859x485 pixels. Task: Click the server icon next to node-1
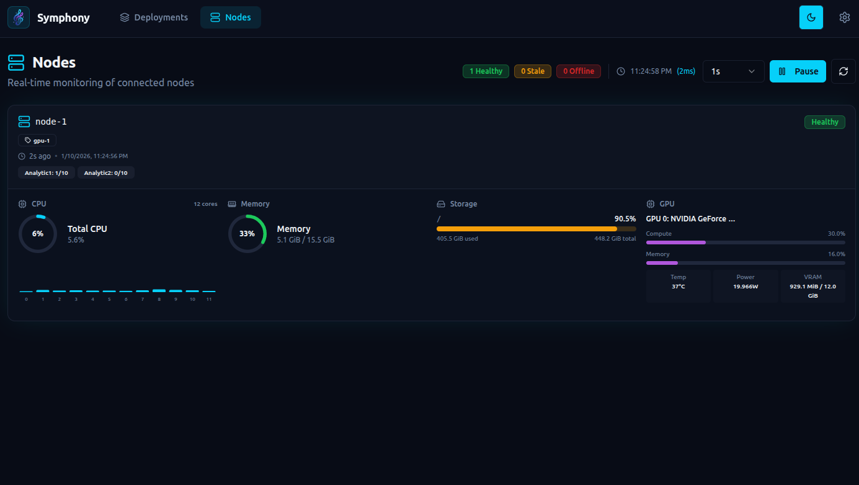(x=24, y=122)
